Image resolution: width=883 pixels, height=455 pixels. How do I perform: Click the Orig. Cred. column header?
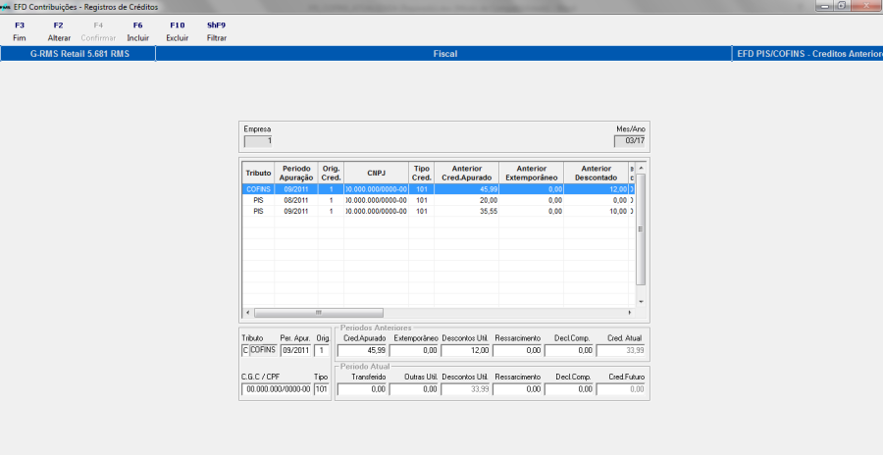(332, 173)
